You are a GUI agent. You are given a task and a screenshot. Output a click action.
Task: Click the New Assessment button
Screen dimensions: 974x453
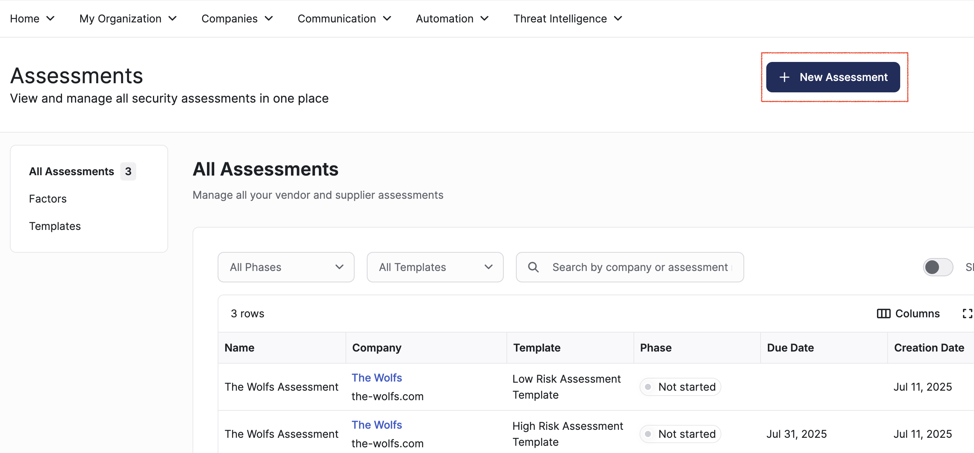pyautogui.click(x=833, y=77)
